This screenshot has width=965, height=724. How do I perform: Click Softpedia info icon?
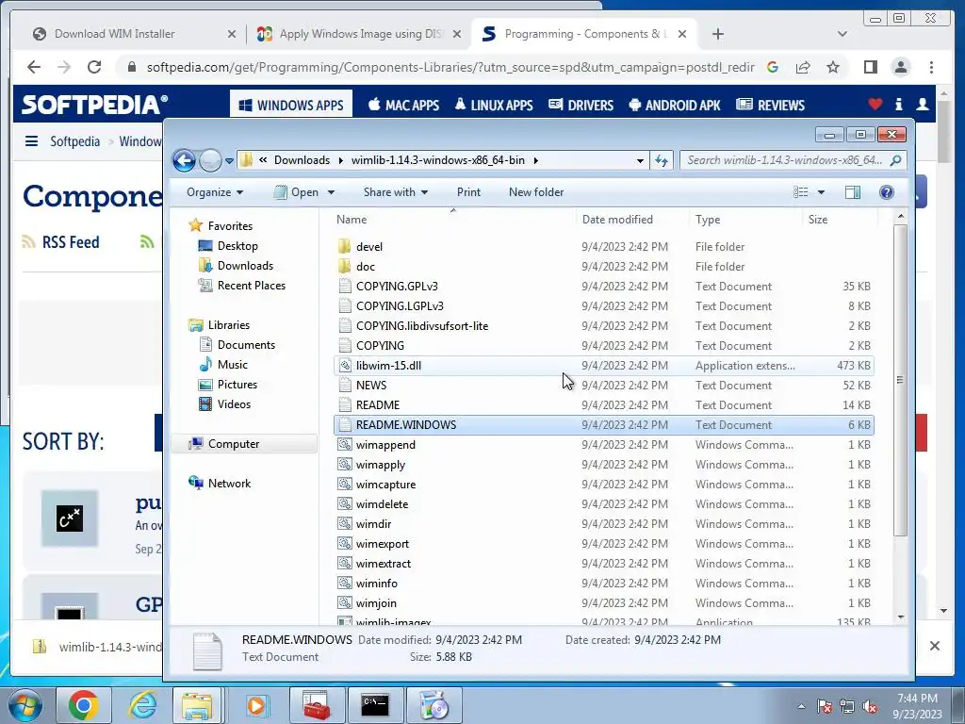(899, 105)
